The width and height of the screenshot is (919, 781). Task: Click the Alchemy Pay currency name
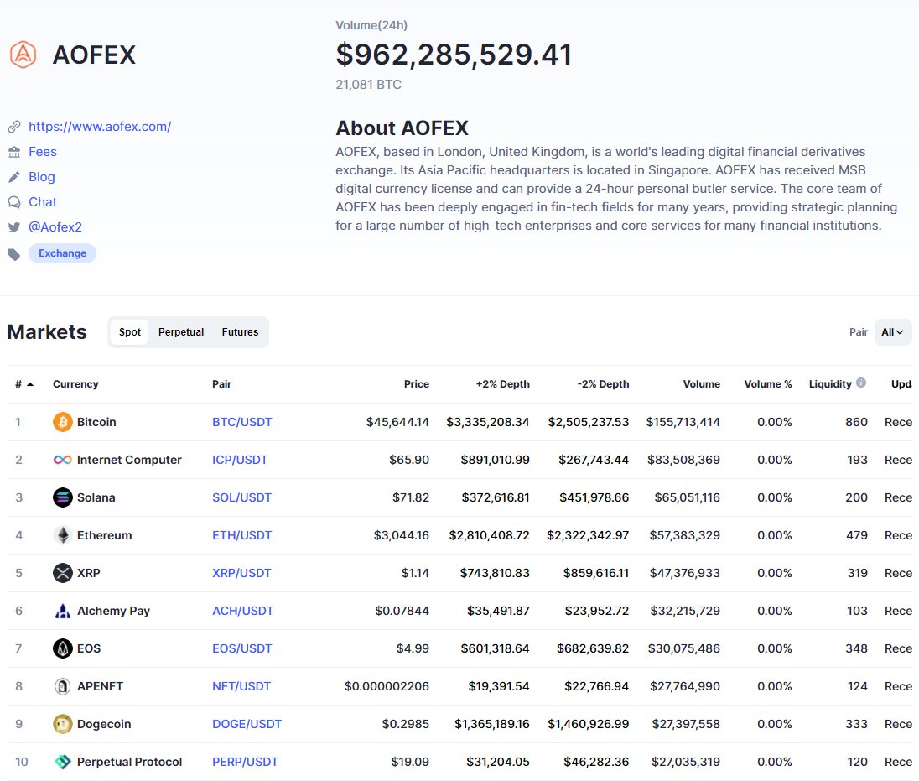[x=114, y=611]
